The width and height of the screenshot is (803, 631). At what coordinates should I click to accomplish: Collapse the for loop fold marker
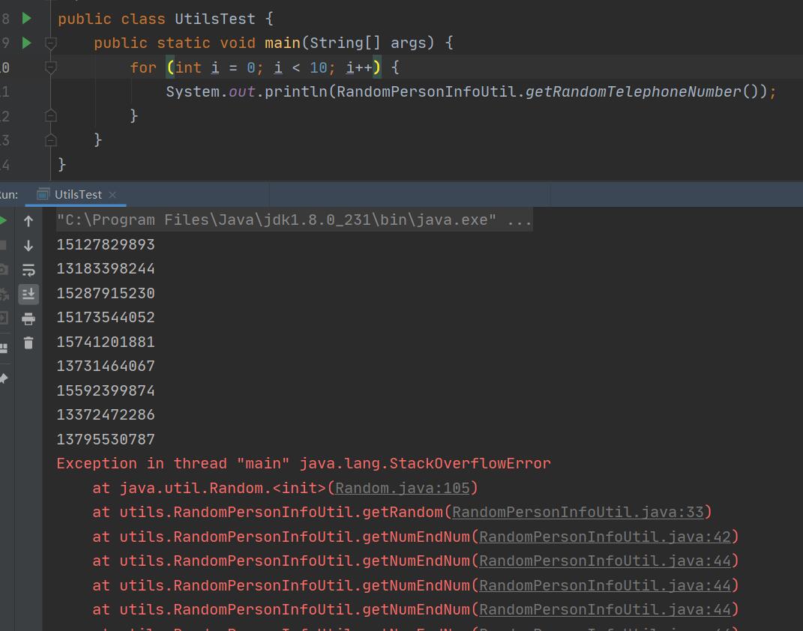pos(50,67)
